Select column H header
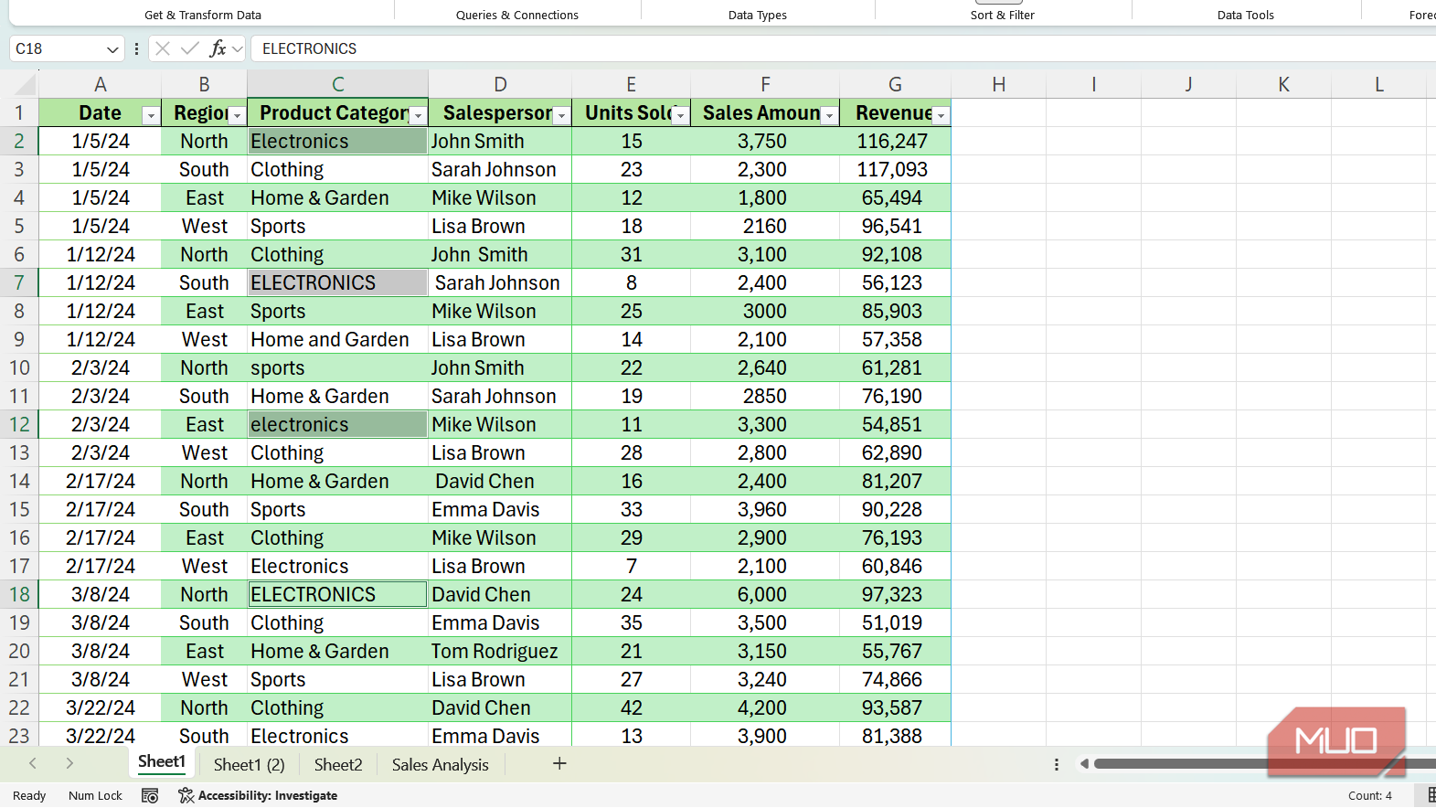 point(999,84)
